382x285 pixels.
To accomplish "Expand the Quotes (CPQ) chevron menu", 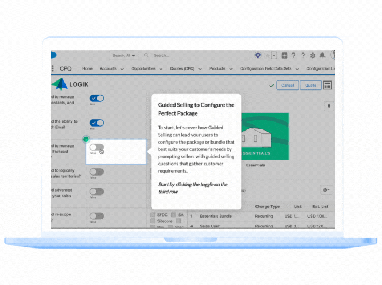I will click(200, 69).
